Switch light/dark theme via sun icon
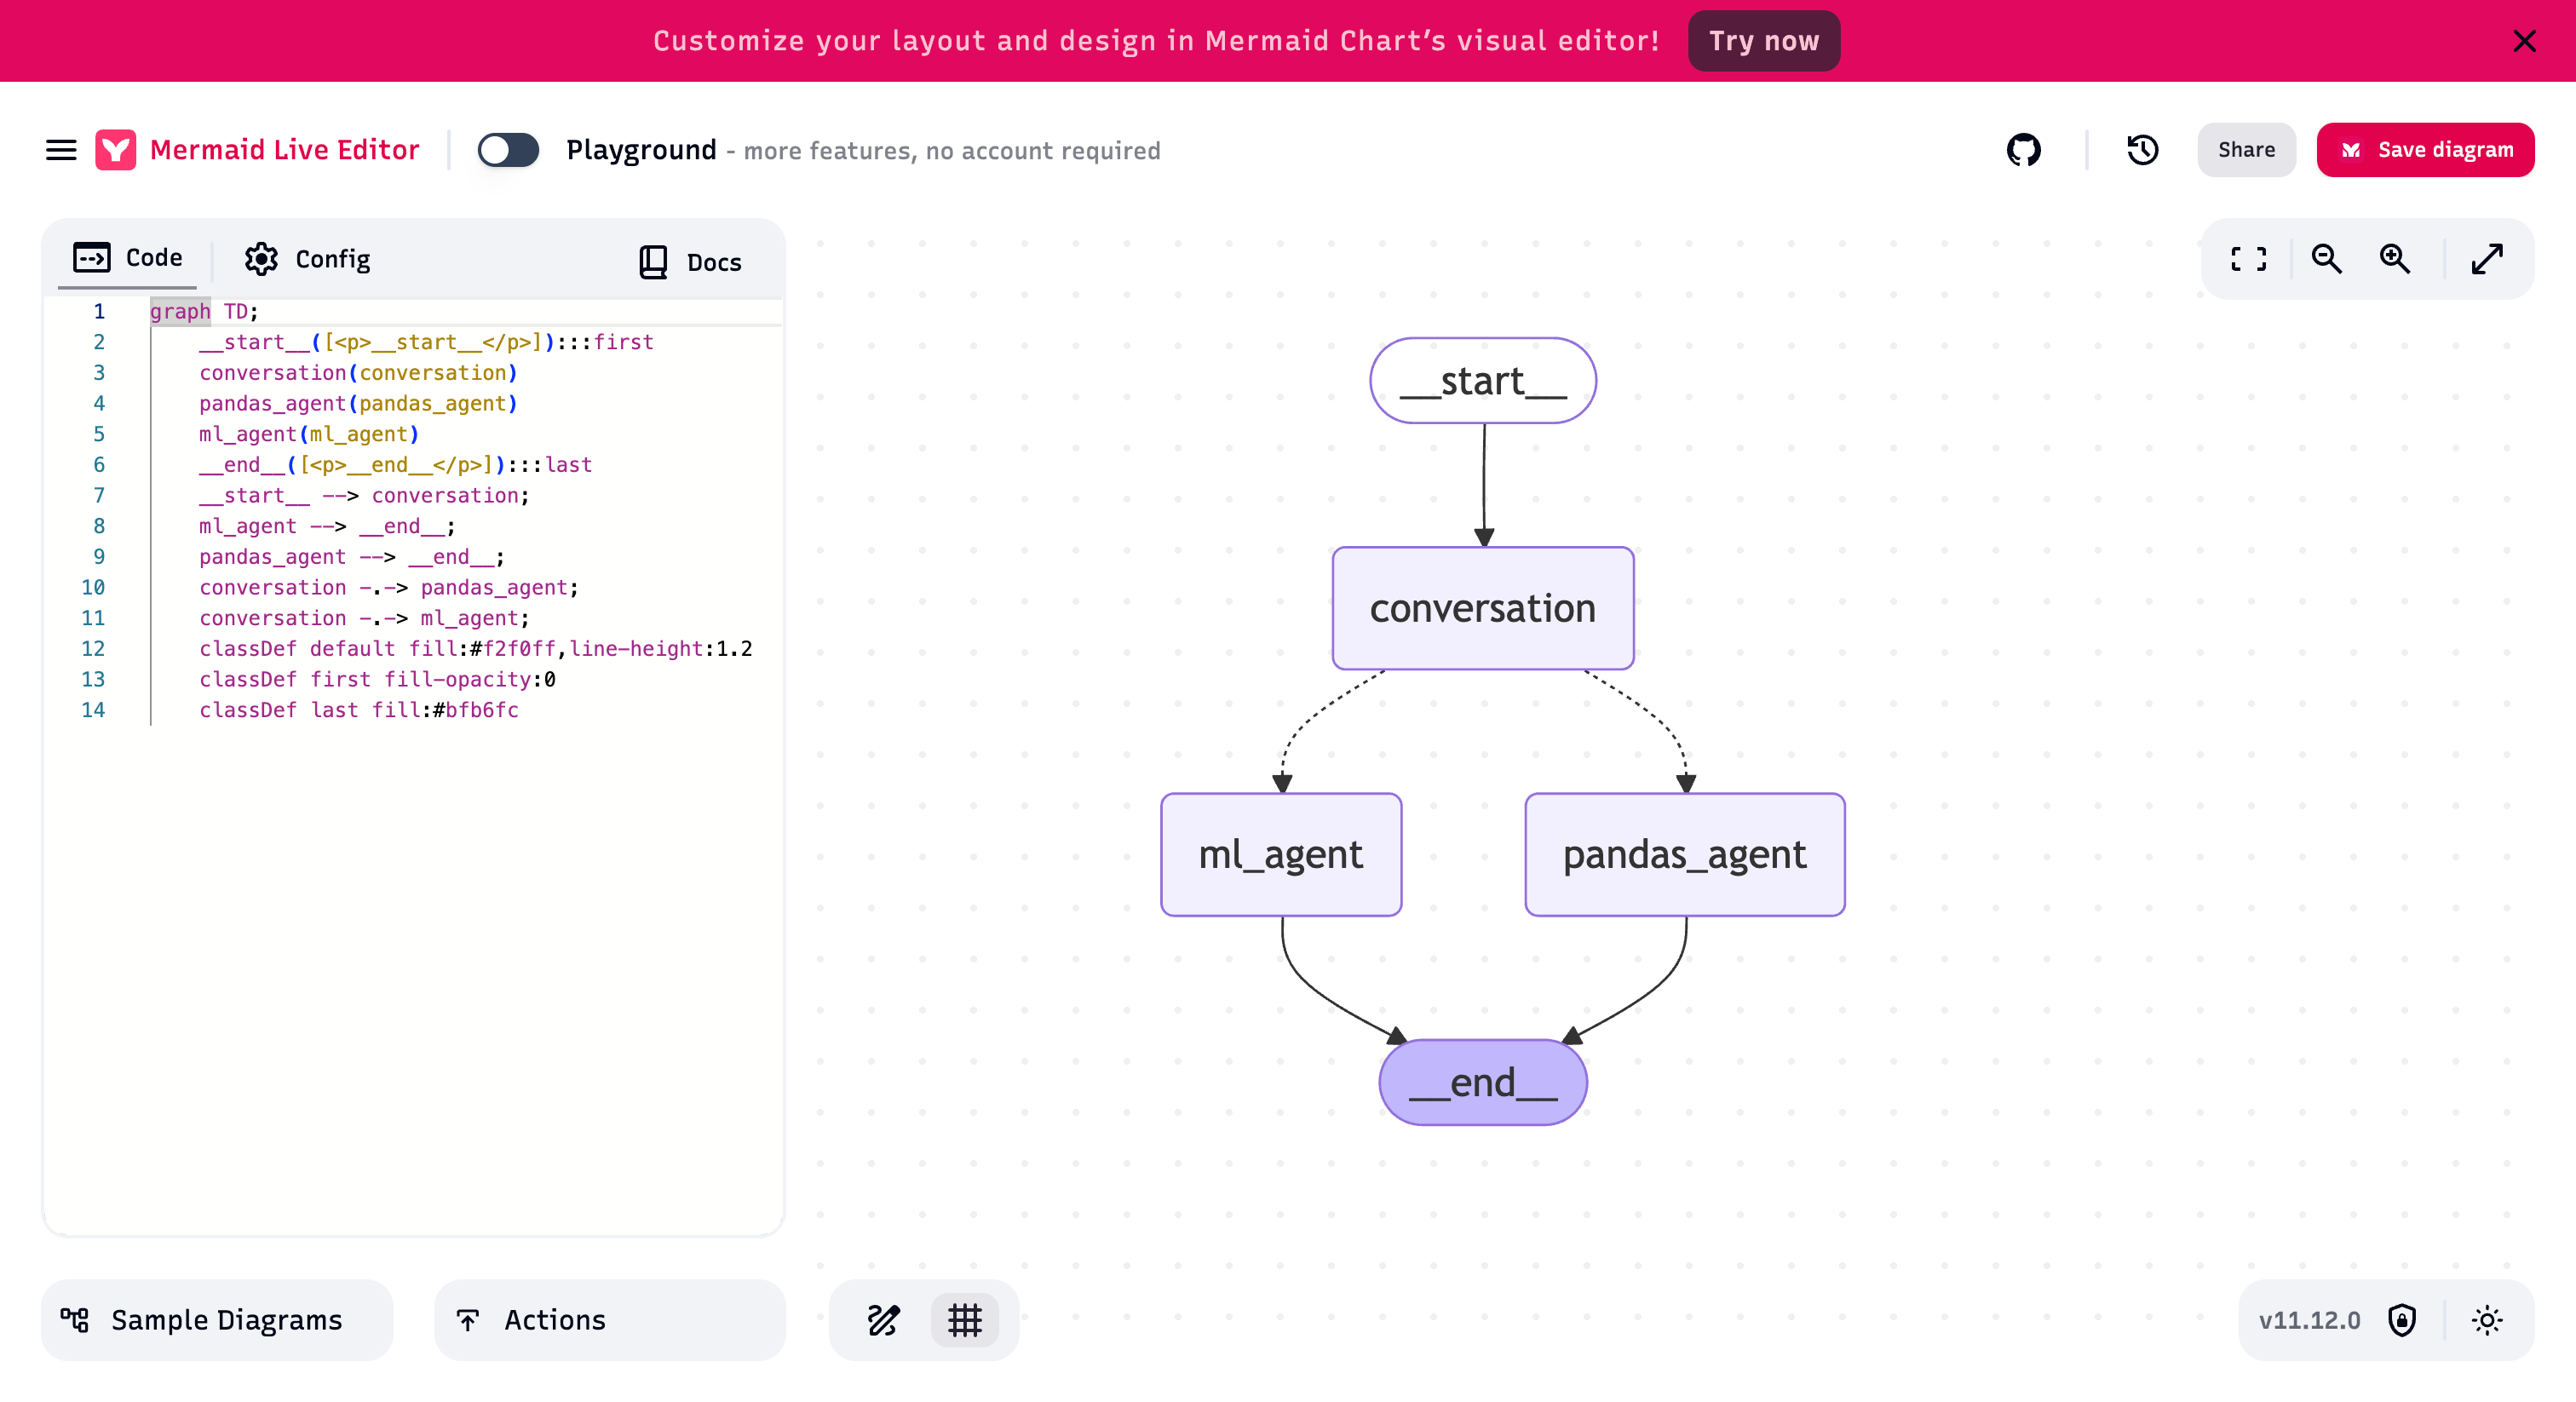This screenshot has height=1402, width=2576. coord(2486,1320)
